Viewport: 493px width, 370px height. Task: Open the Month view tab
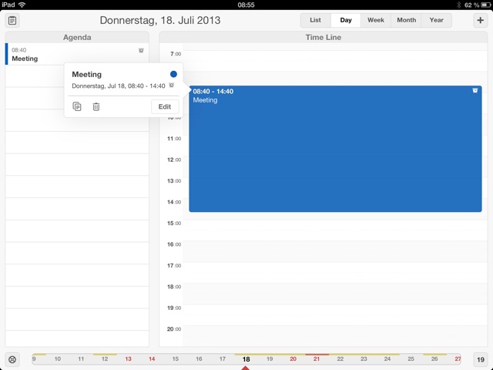(x=406, y=20)
